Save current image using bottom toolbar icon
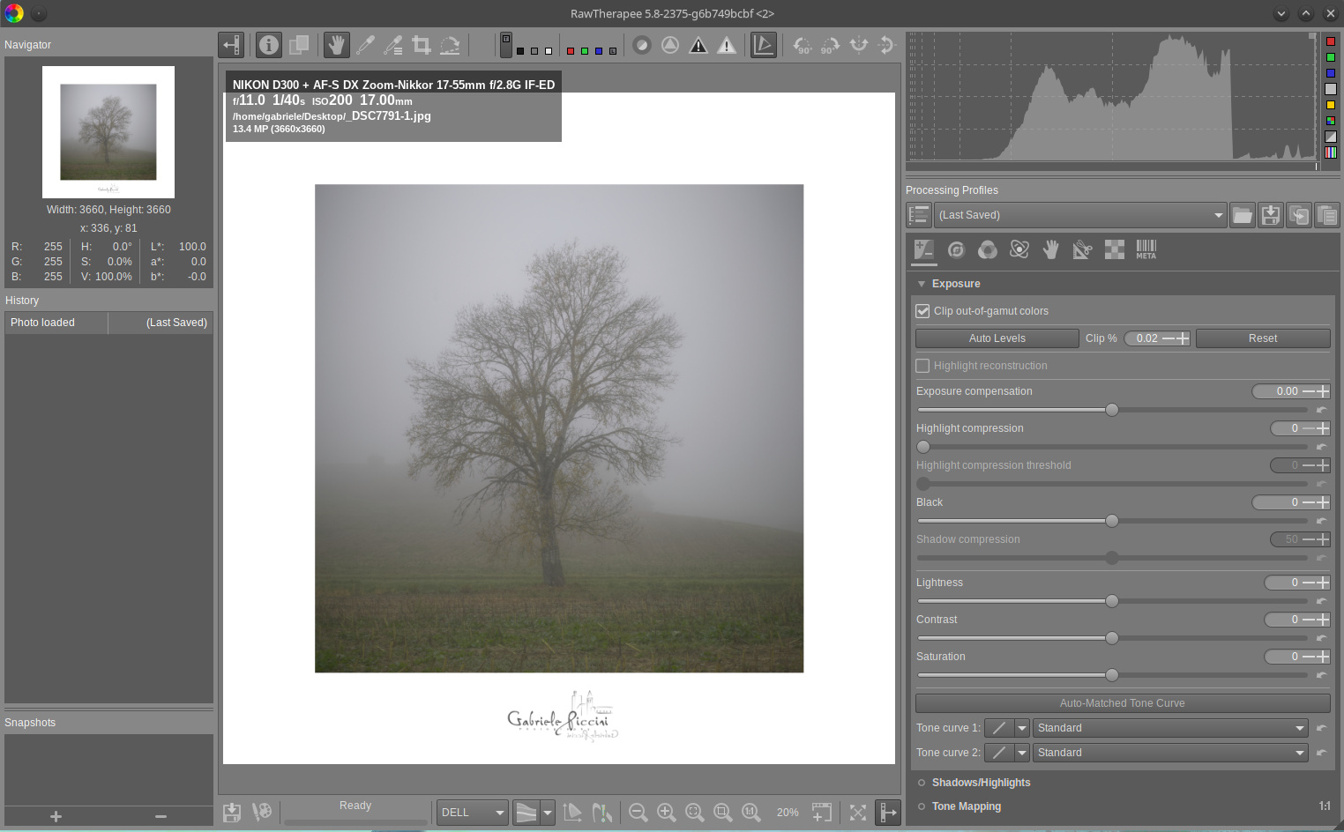The width and height of the screenshot is (1344, 832). coord(232,813)
